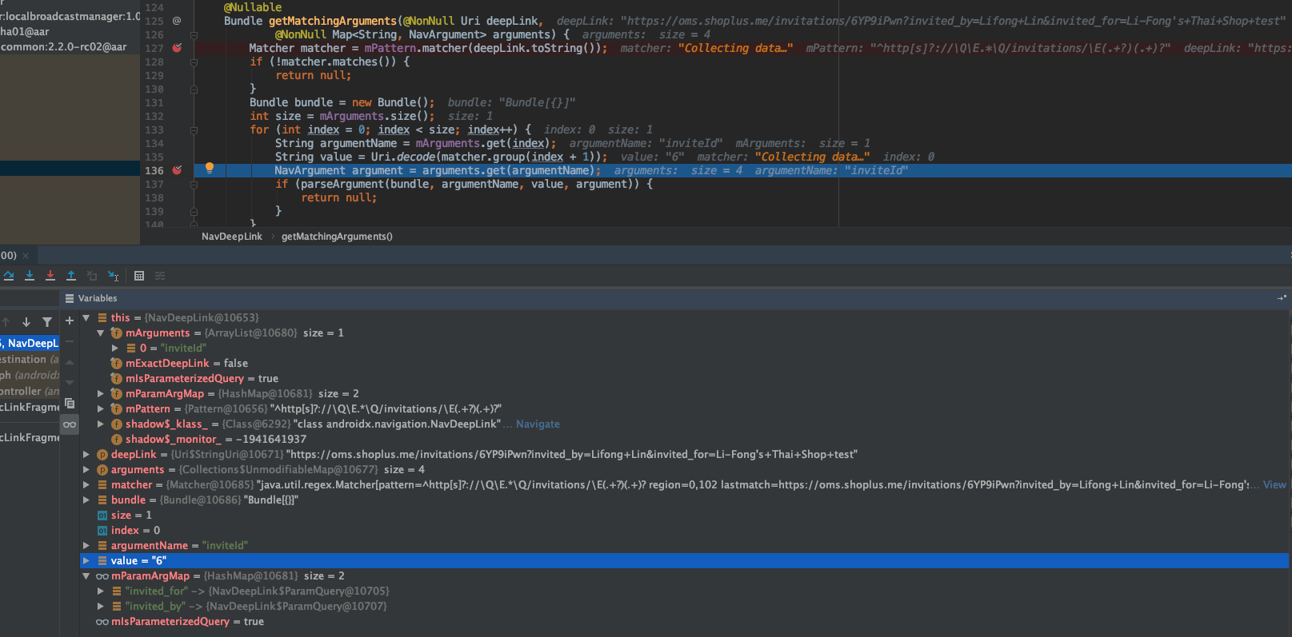Click the yellow lightbulb intention icon

pyautogui.click(x=210, y=168)
